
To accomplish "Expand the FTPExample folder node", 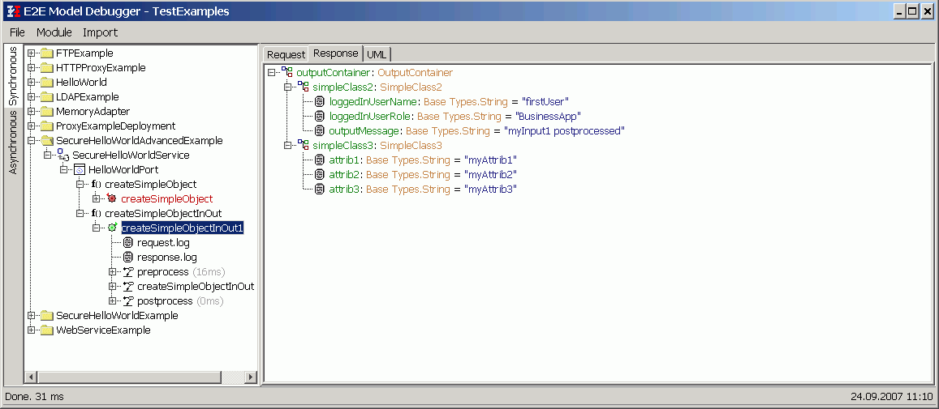I will 32,53.
